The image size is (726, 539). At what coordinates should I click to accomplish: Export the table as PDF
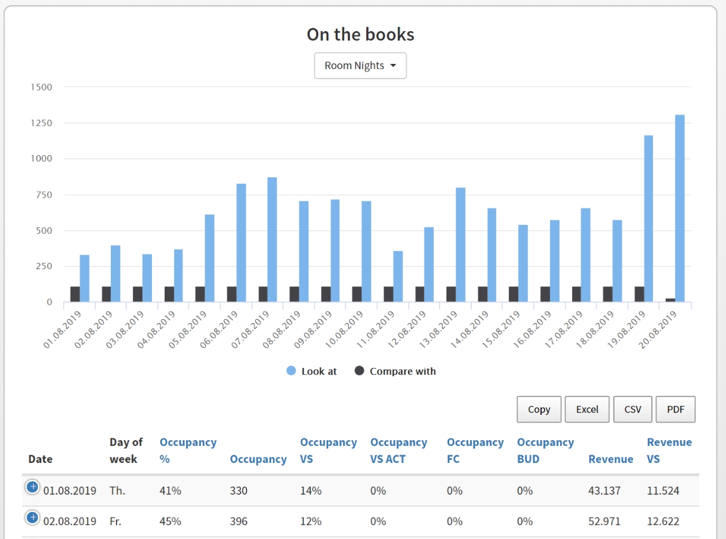point(675,409)
